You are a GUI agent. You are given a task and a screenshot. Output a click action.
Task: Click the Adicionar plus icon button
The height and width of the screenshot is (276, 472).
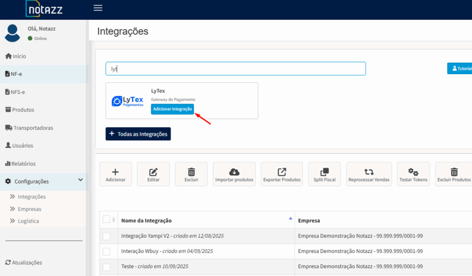[115, 174]
